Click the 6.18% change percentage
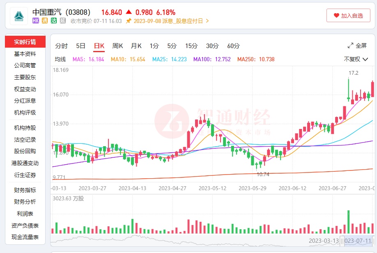This screenshot has width=377, height=253. point(166,12)
